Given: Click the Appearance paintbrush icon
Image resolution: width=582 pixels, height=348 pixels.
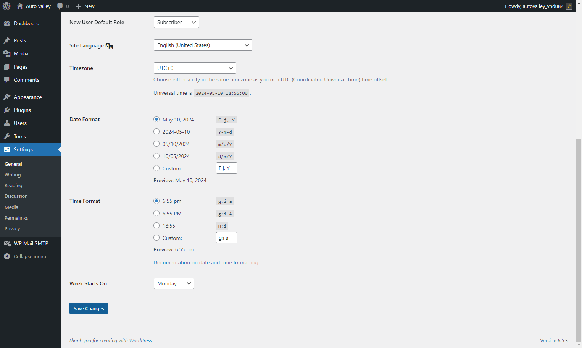Looking at the screenshot, I should [x=7, y=97].
